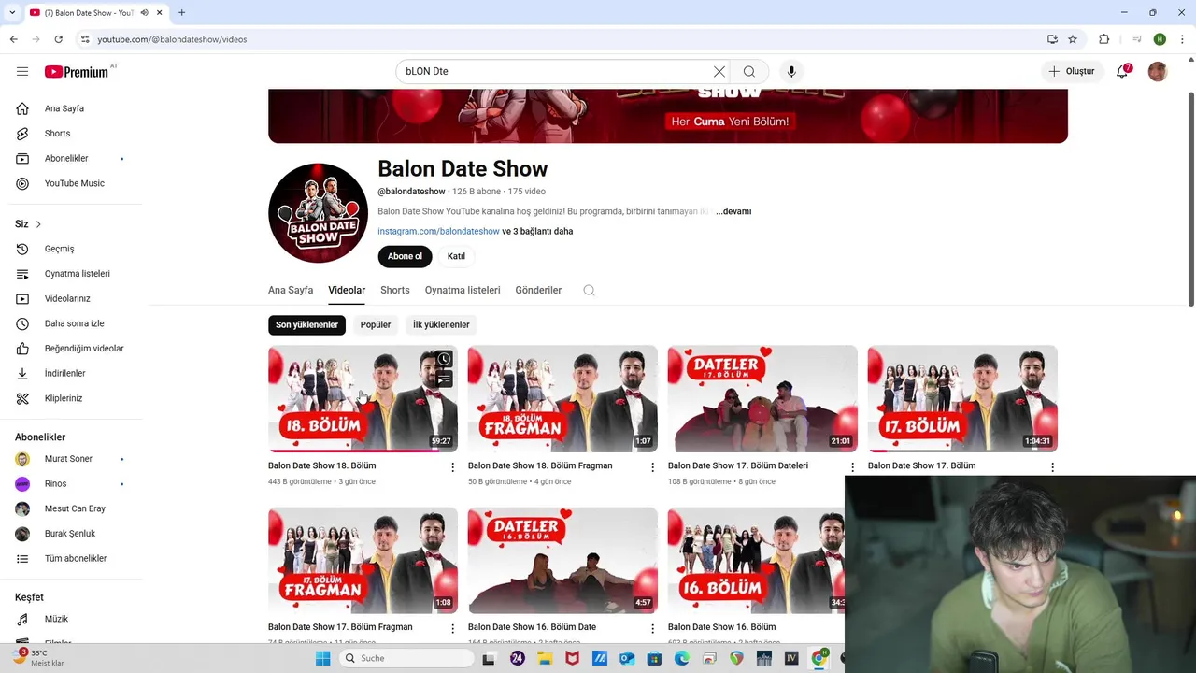Open the Chrome extensions puzzle icon
The height and width of the screenshot is (673, 1196).
1104,39
